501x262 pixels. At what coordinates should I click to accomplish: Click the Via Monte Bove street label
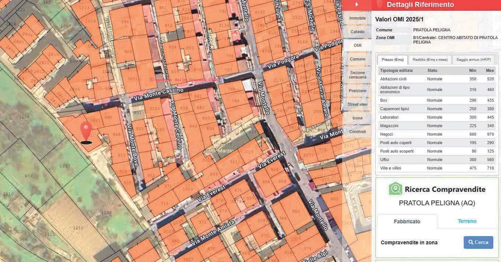133,145
